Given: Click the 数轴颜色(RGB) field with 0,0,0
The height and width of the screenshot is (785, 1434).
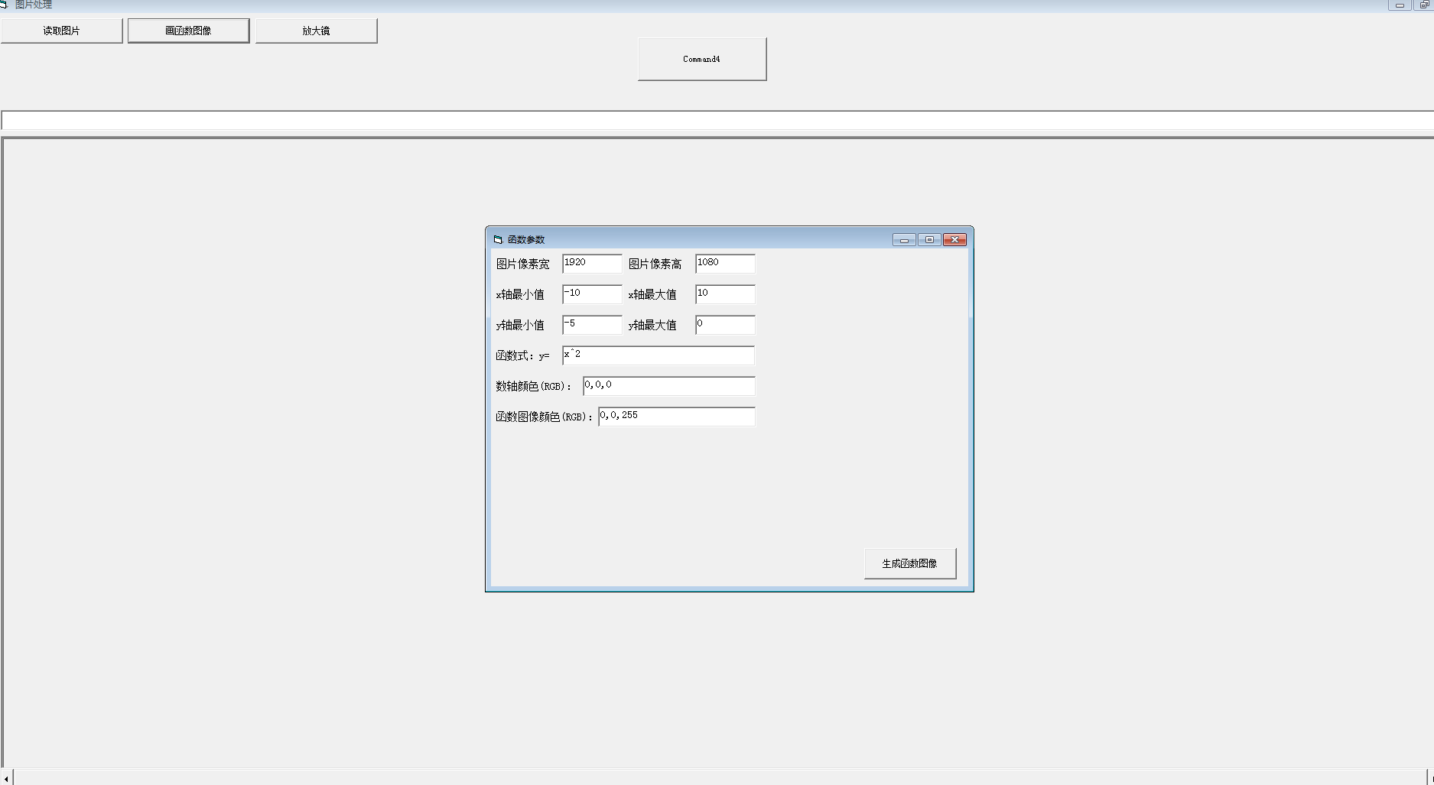Looking at the screenshot, I should tap(668, 386).
